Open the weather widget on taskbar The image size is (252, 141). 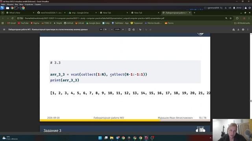coord(10,138)
